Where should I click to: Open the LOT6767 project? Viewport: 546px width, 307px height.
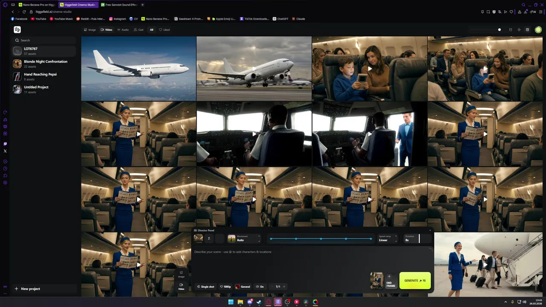tap(44, 51)
